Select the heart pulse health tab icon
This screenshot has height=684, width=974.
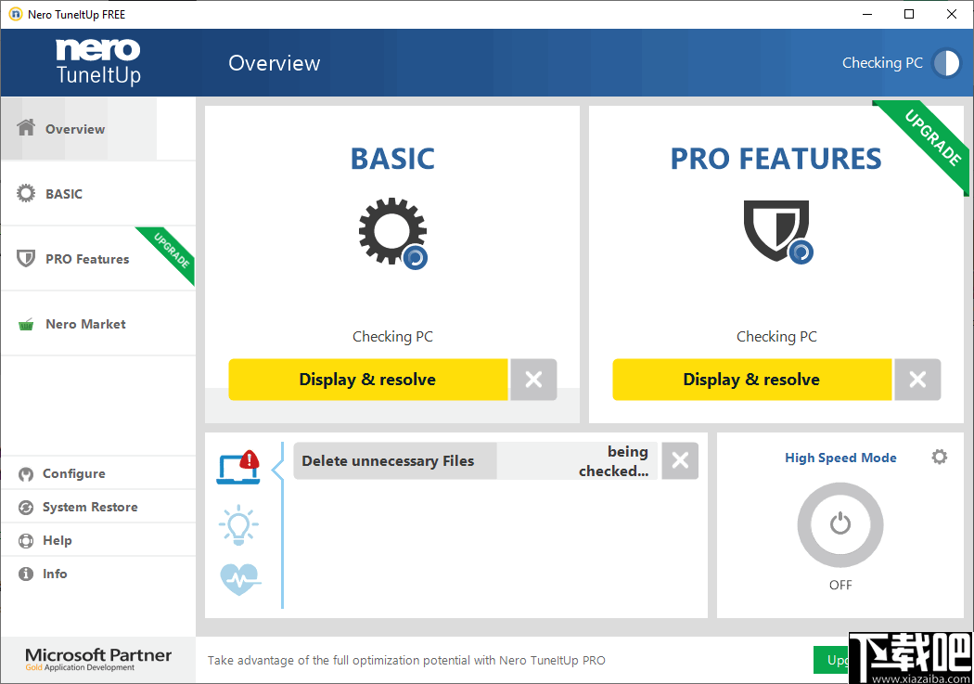(x=240, y=579)
